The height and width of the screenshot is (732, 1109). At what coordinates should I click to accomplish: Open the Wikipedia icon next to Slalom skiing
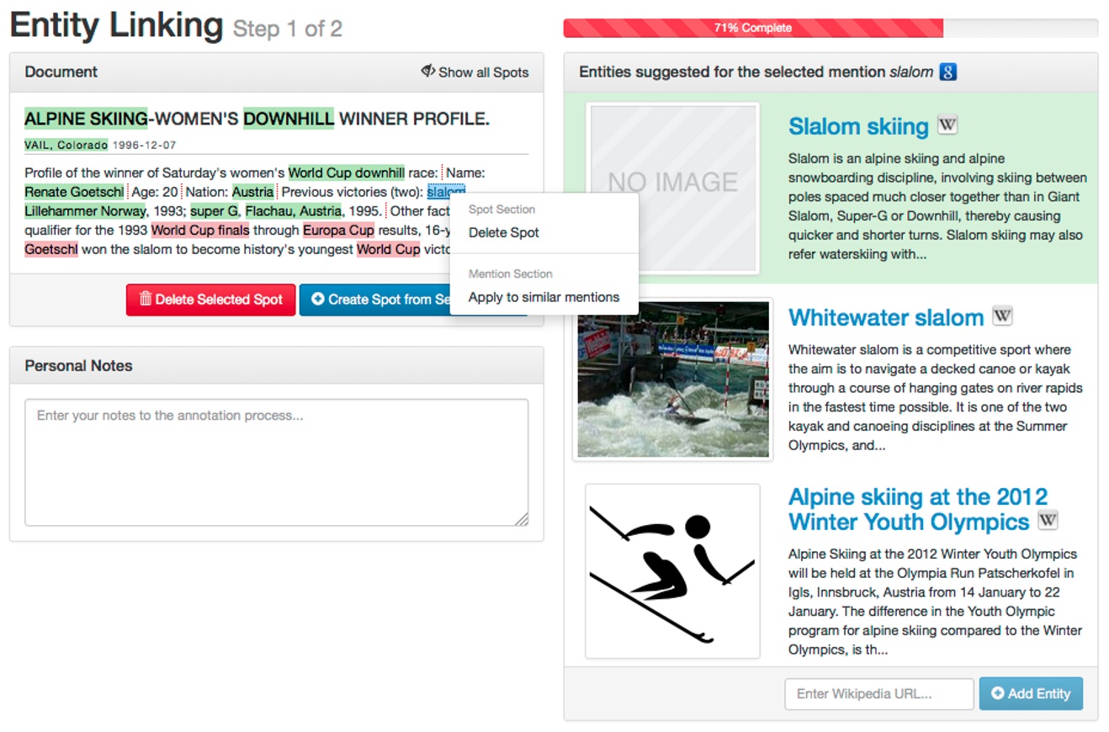tap(947, 125)
